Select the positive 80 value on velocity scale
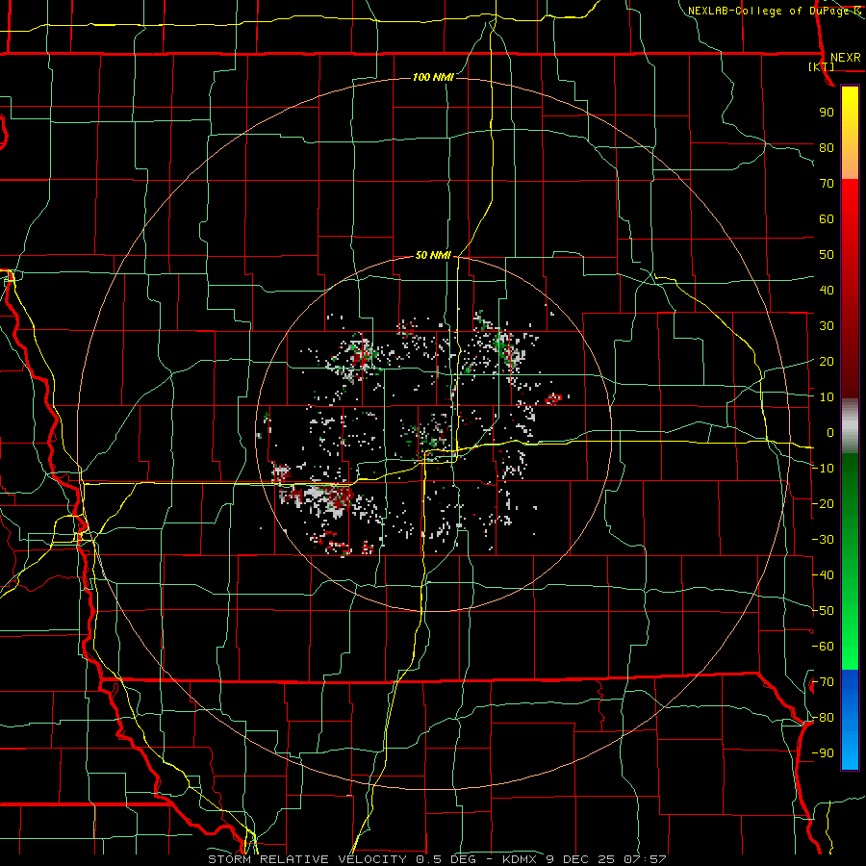866x866 pixels. click(827, 147)
